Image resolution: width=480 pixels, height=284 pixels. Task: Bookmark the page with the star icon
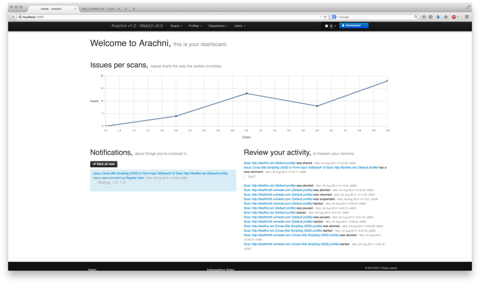(424, 17)
